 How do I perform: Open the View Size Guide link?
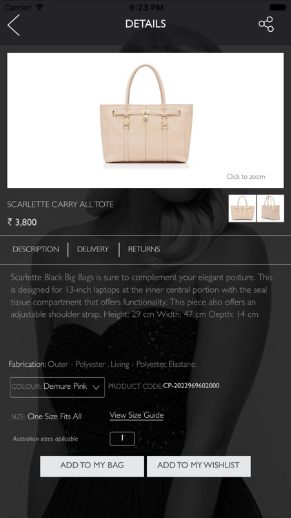click(x=137, y=415)
